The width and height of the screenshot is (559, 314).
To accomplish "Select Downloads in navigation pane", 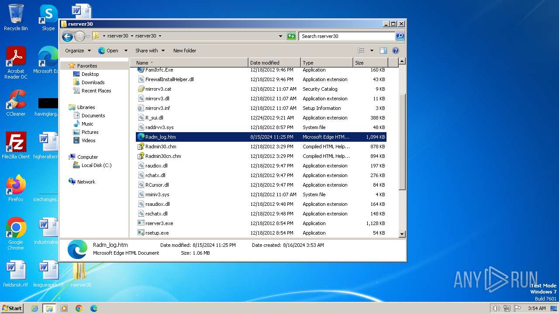I will tap(93, 82).
